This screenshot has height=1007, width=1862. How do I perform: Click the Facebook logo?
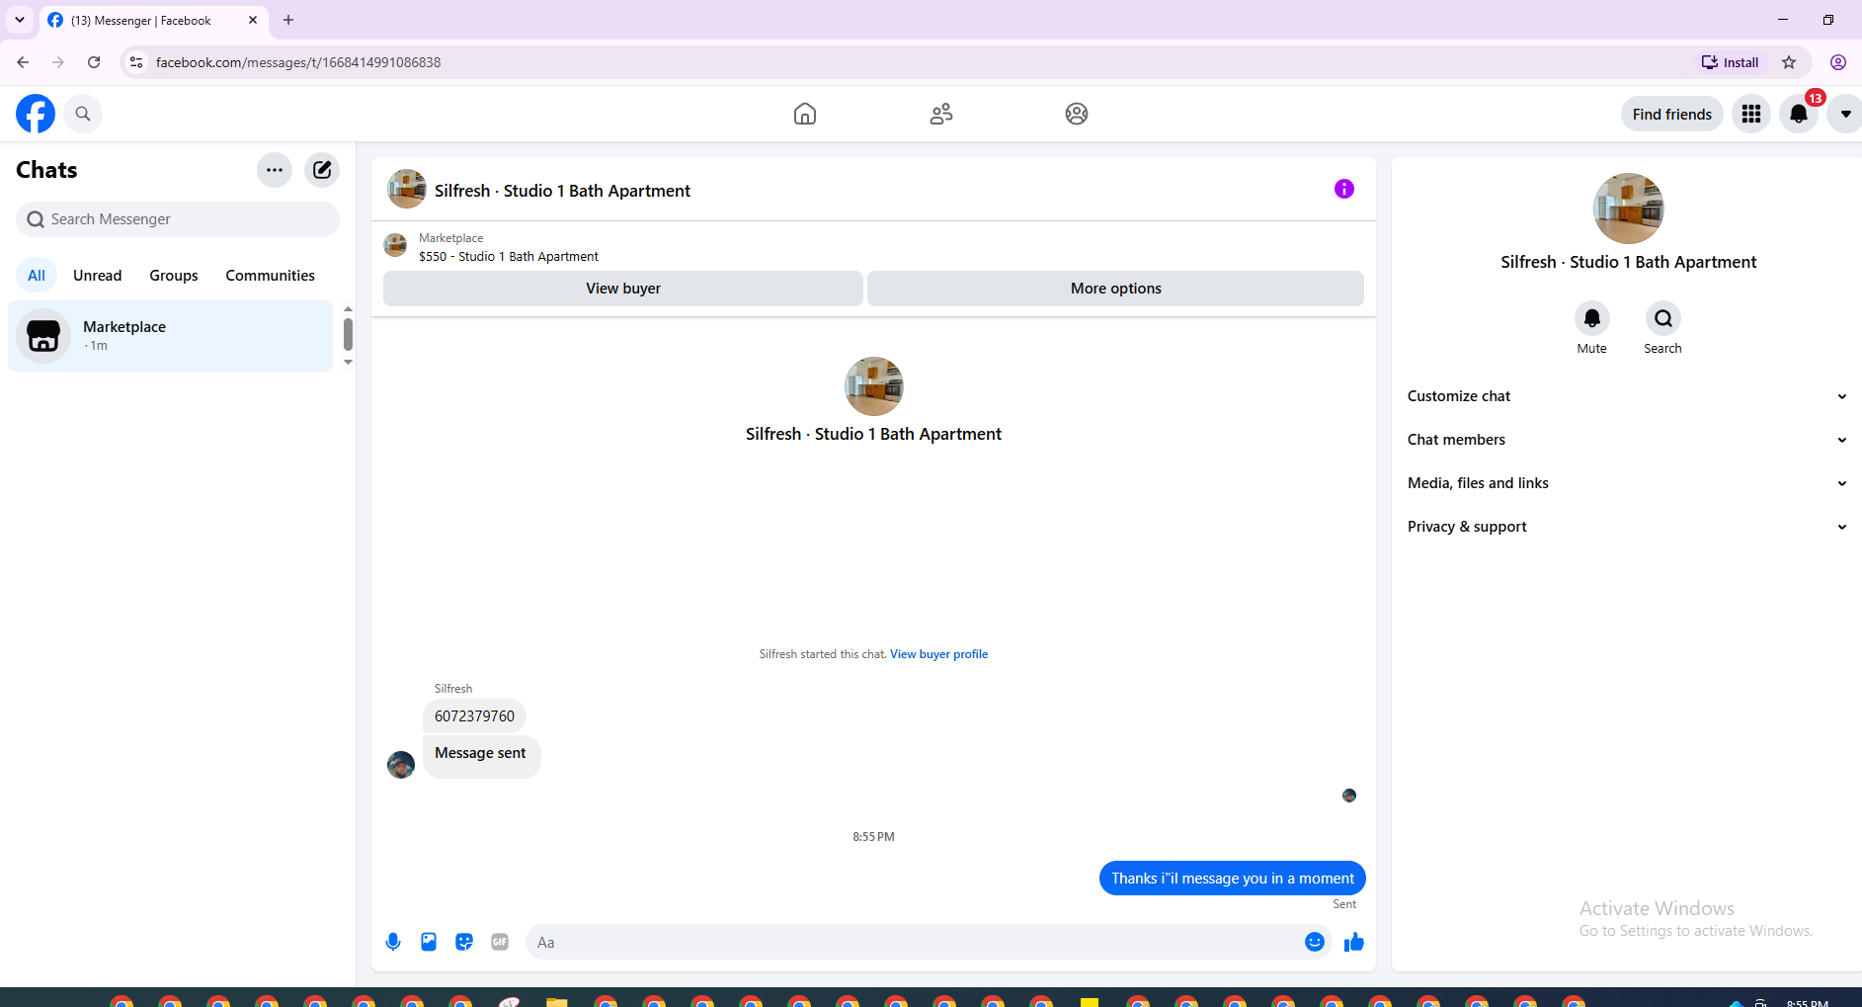pos(36,114)
